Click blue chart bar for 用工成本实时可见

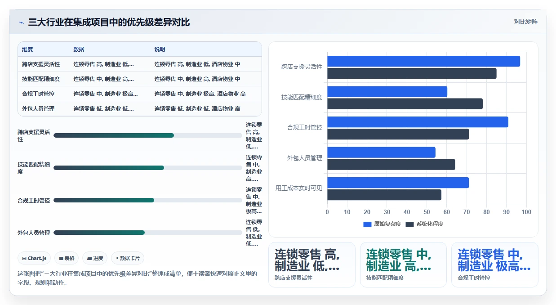398,183
